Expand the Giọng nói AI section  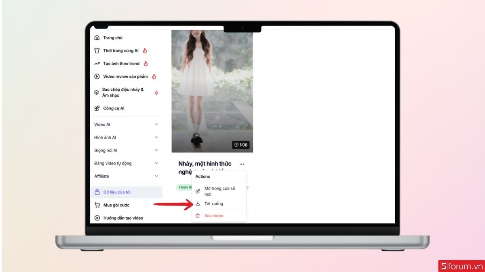(156, 150)
